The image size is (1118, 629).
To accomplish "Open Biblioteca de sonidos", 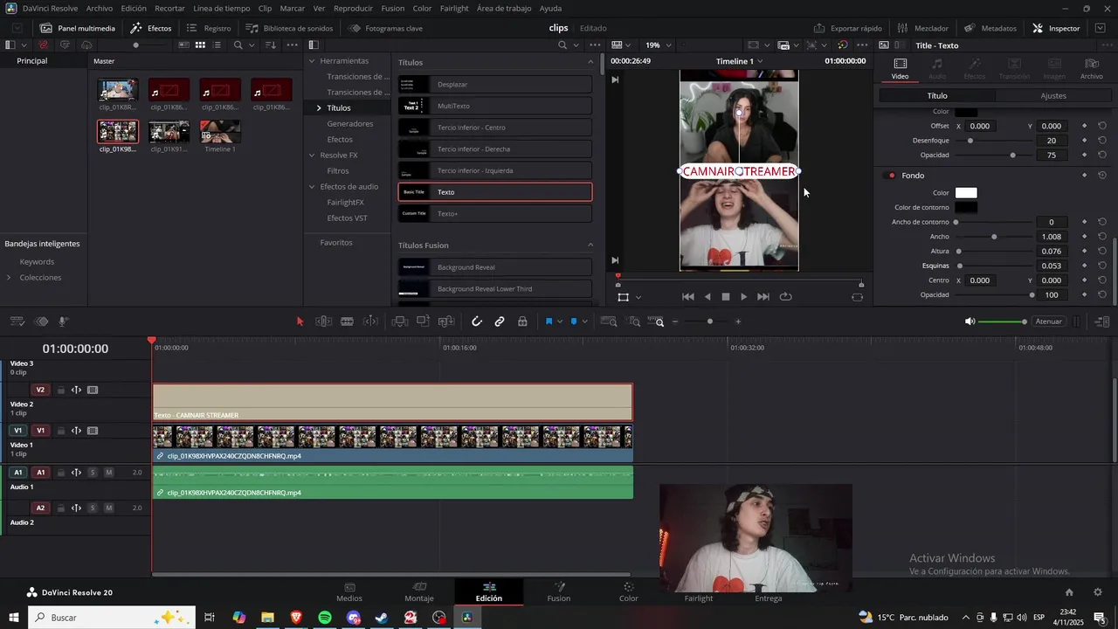I will pyautogui.click(x=289, y=28).
